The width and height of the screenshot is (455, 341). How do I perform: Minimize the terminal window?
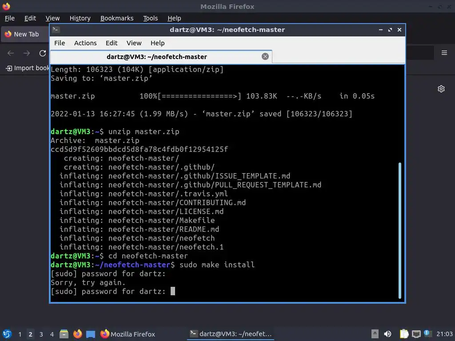380,30
